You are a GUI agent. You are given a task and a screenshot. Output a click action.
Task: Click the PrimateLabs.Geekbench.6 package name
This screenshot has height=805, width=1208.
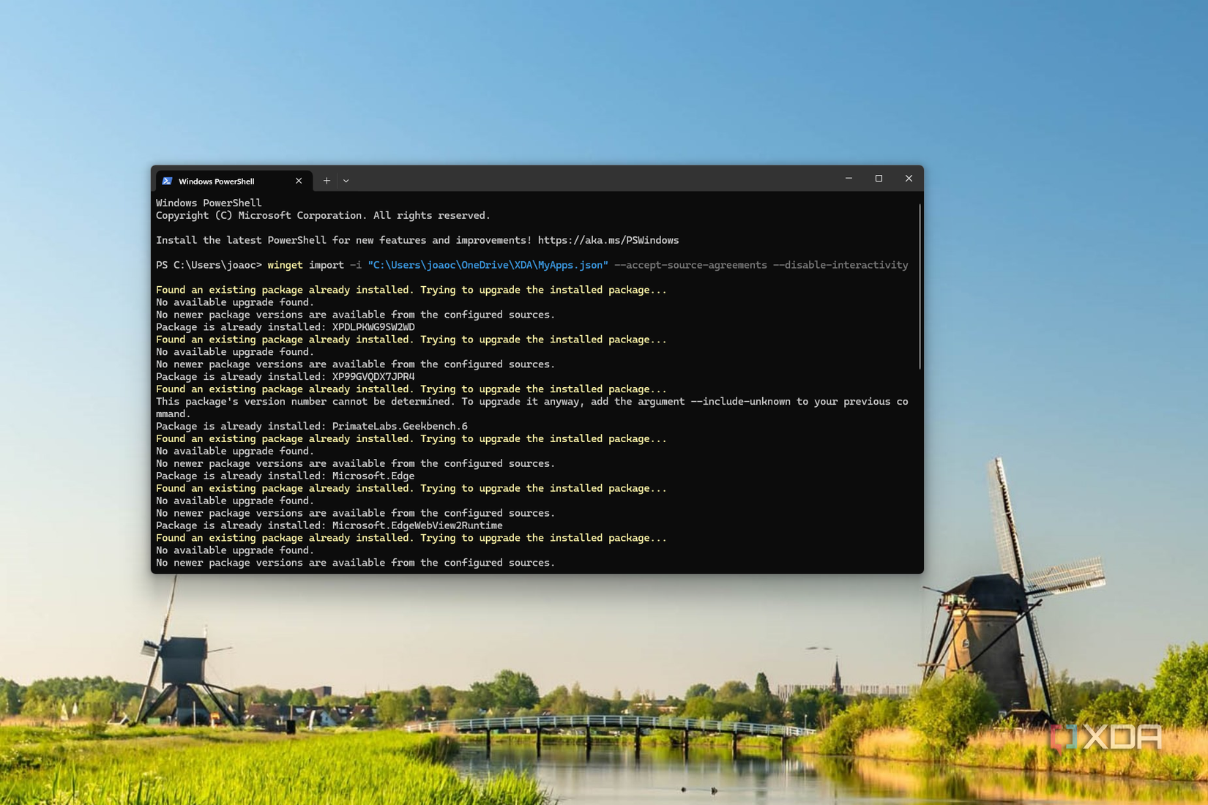[x=400, y=426]
